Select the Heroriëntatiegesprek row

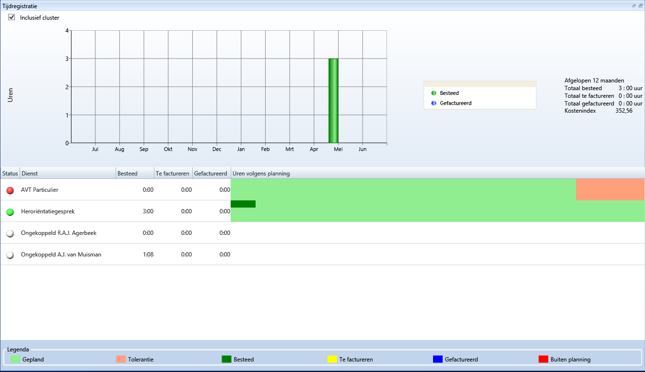322,211
